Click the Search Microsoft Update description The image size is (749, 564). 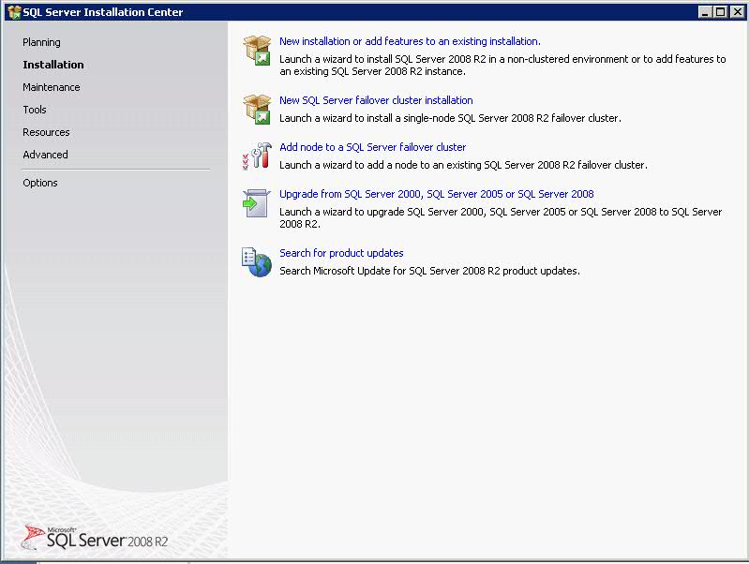pyautogui.click(x=429, y=271)
